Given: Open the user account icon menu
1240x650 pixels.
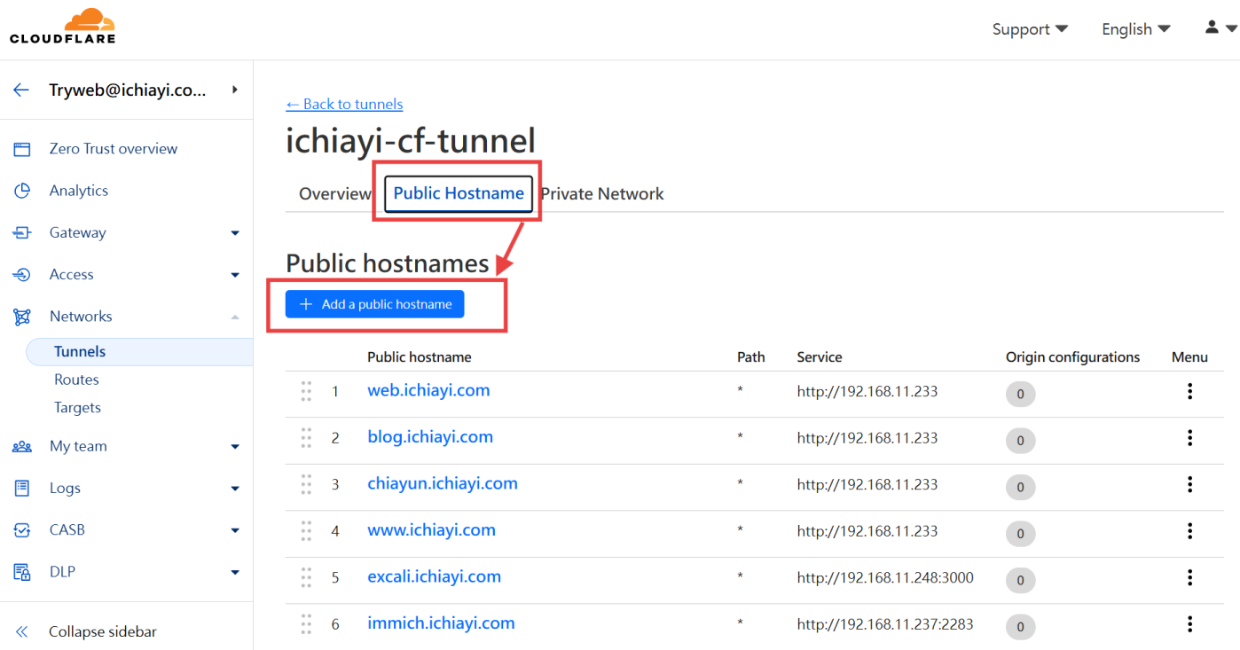Looking at the screenshot, I should 1220,28.
